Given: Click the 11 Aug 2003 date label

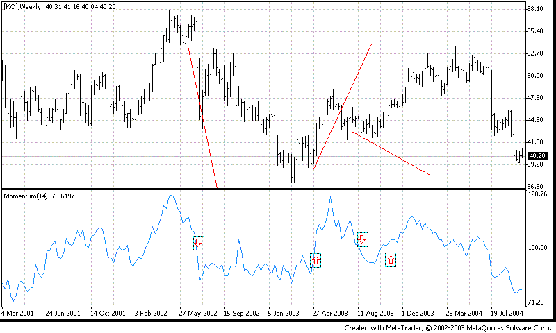Looking at the screenshot, I should [375, 313].
